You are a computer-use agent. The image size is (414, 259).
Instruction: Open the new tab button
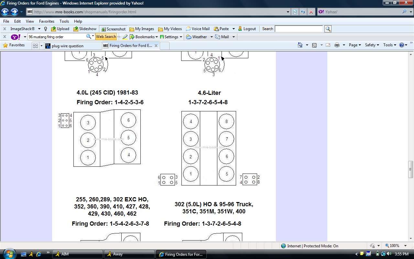click(165, 46)
